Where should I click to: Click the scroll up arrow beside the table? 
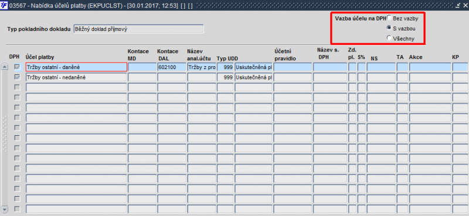(5, 67)
